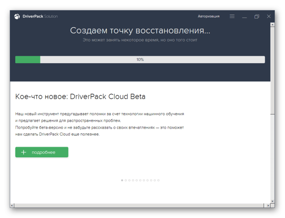The image size is (285, 218).
Task: Select the ninth carousel dot
Action: point(151,180)
